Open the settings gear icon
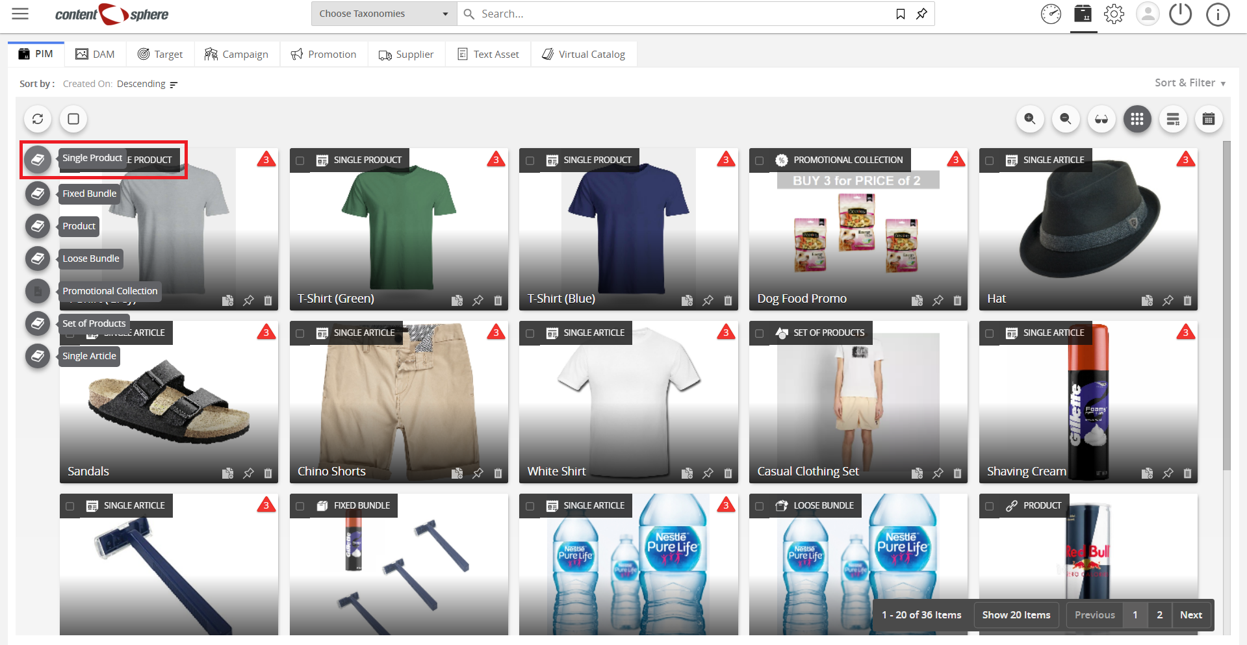Image resolution: width=1247 pixels, height=645 pixels. pos(1114,14)
